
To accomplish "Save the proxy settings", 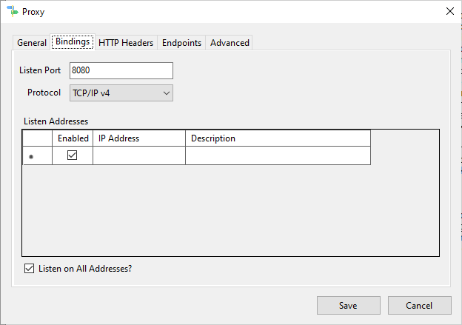I will tap(349, 306).
